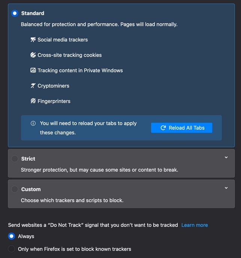Click the Custom heading label
Screen dimensions: 241x258
(31, 189)
